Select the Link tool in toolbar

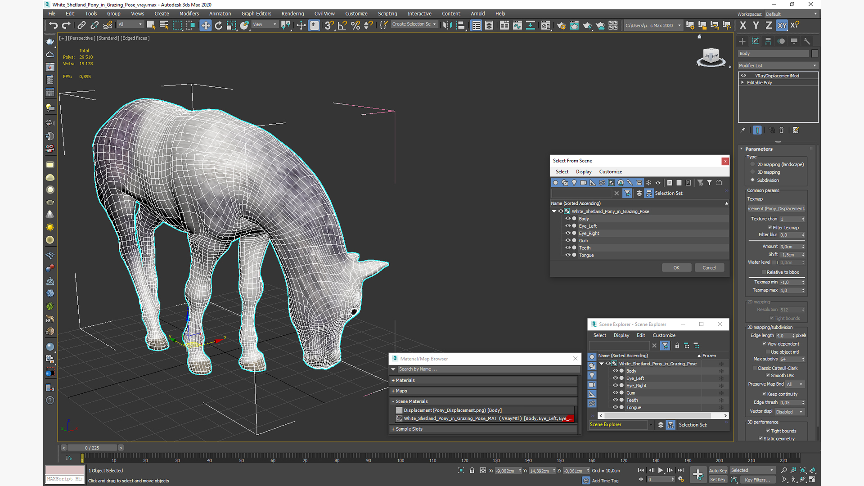(81, 25)
